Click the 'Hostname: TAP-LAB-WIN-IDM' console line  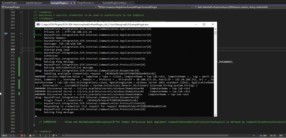pos(63,44)
